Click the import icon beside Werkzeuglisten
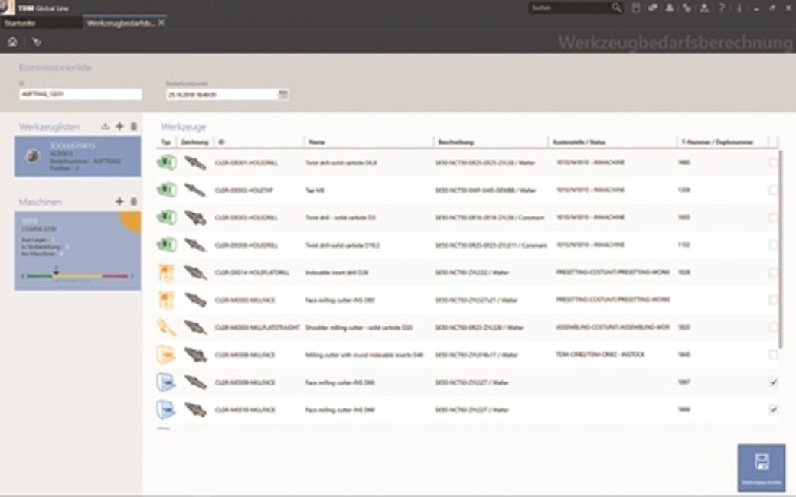 click(106, 126)
